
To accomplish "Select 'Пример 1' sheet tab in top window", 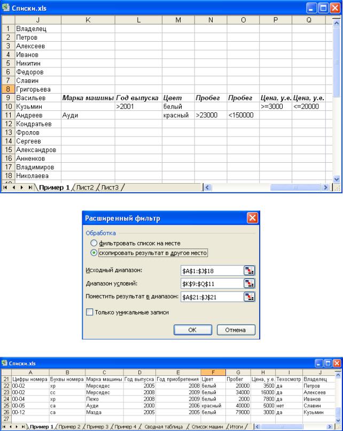I will click(54, 187).
